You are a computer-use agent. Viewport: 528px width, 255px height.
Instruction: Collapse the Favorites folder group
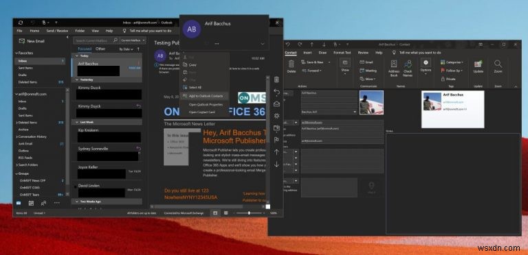[x=16, y=53]
